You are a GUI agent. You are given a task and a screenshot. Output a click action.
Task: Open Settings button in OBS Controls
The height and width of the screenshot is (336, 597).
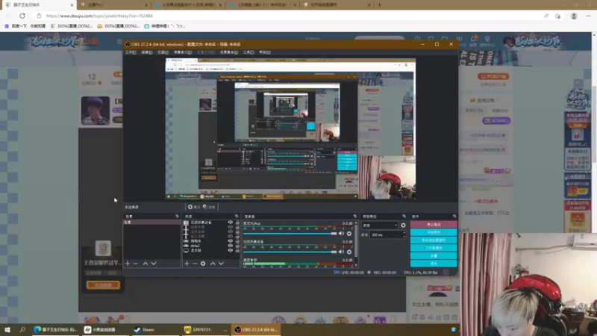[x=434, y=255]
